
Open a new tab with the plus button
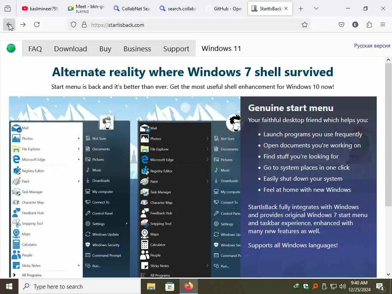pyautogui.click(x=301, y=8)
